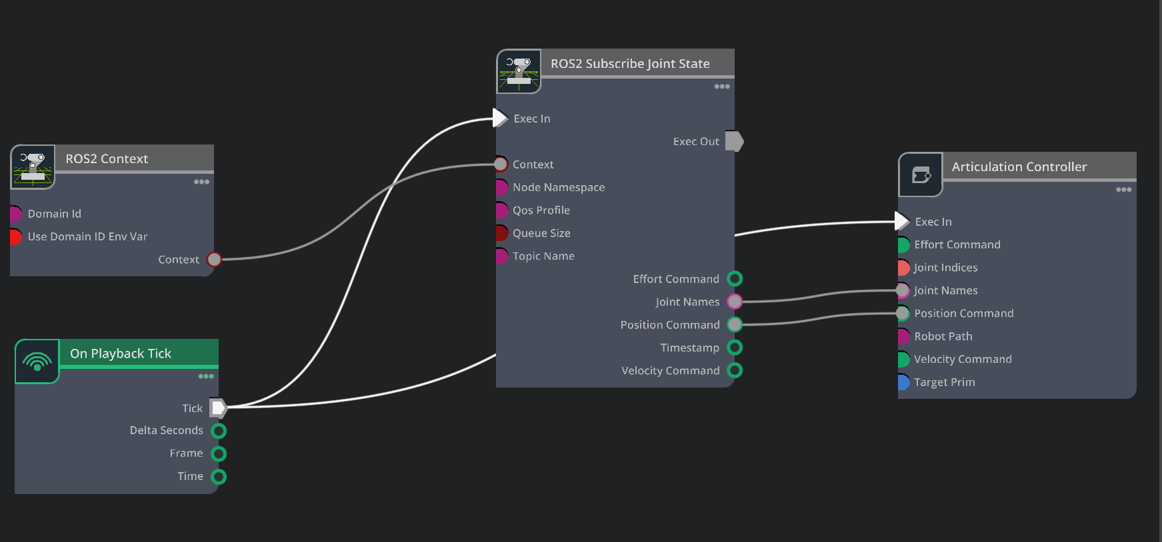The image size is (1162, 542).
Task: Click the ROS2 Subscribe Joint State node icon
Action: (x=519, y=71)
